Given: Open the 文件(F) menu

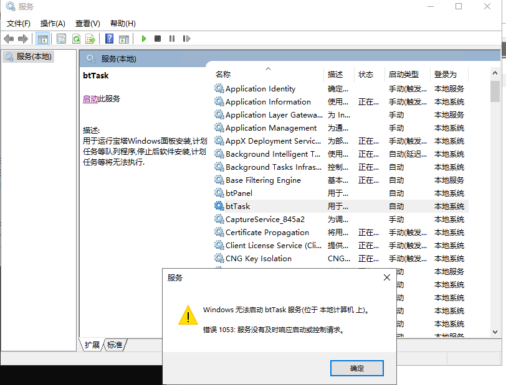Looking at the screenshot, I should pos(19,24).
